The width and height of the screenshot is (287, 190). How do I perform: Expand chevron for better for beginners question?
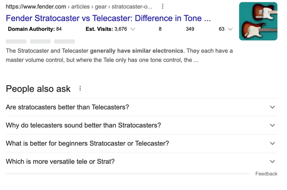pos(272,143)
